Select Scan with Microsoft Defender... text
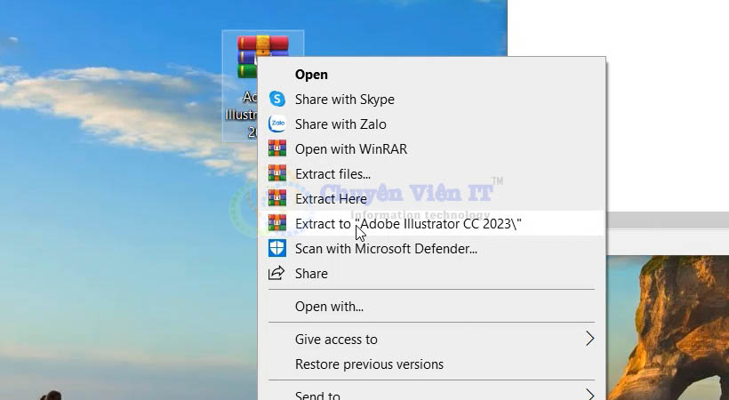The width and height of the screenshot is (729, 400). [x=386, y=249]
